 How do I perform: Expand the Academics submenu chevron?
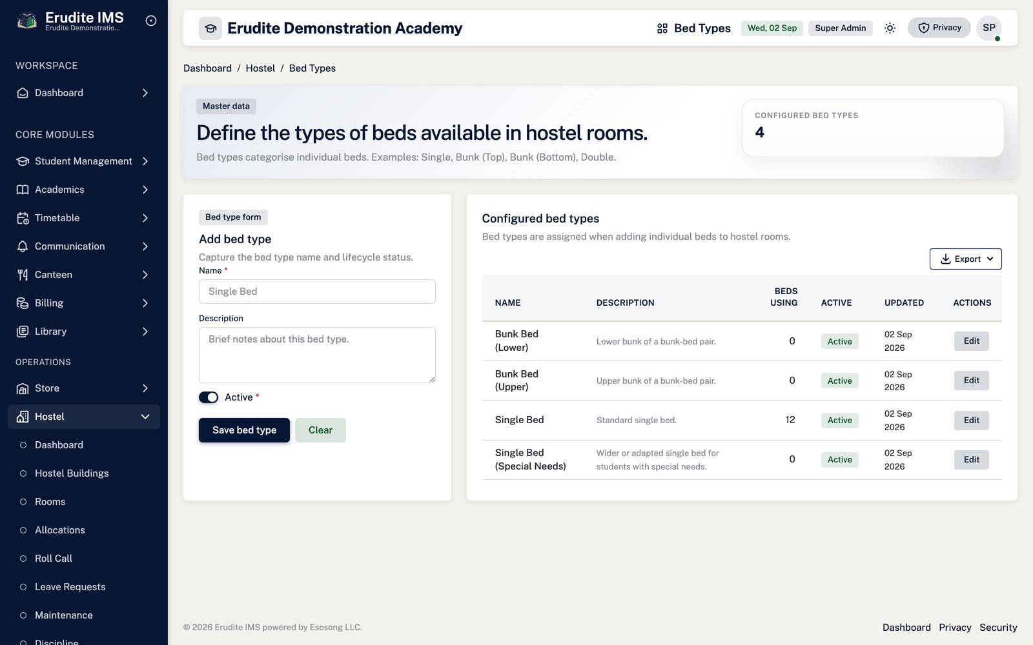point(145,190)
